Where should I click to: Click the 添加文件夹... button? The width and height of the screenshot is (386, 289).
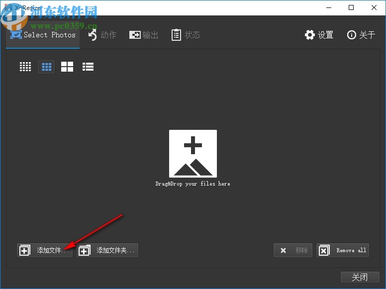click(107, 250)
